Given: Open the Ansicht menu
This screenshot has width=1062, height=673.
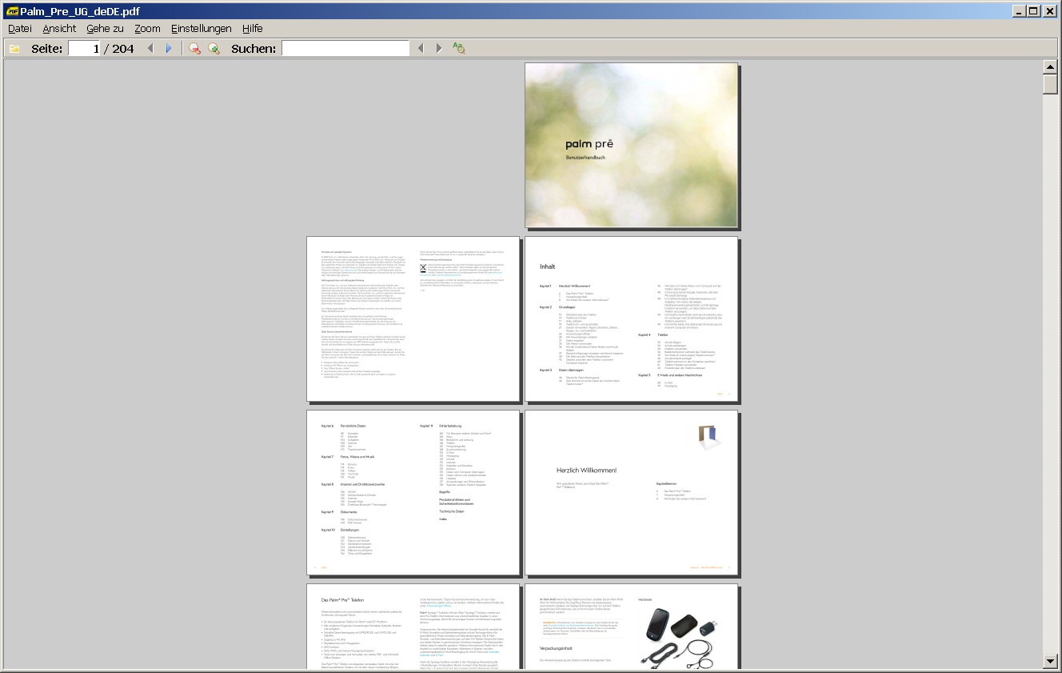Looking at the screenshot, I should point(58,28).
